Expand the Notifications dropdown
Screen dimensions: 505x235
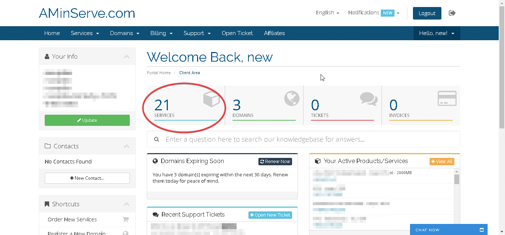(x=373, y=13)
